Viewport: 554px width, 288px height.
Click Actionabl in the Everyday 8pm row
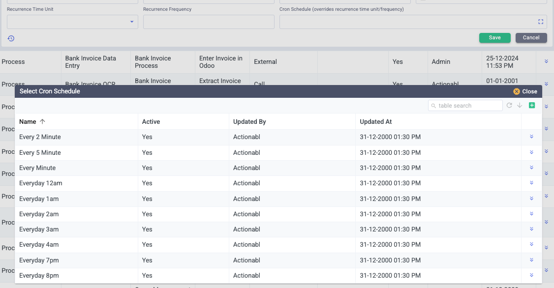pyautogui.click(x=246, y=276)
